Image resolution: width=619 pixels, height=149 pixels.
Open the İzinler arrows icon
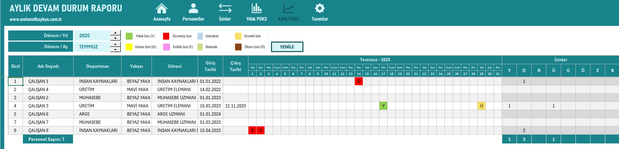(225, 8)
